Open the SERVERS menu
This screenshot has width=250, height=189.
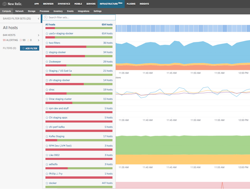tap(91, 4)
